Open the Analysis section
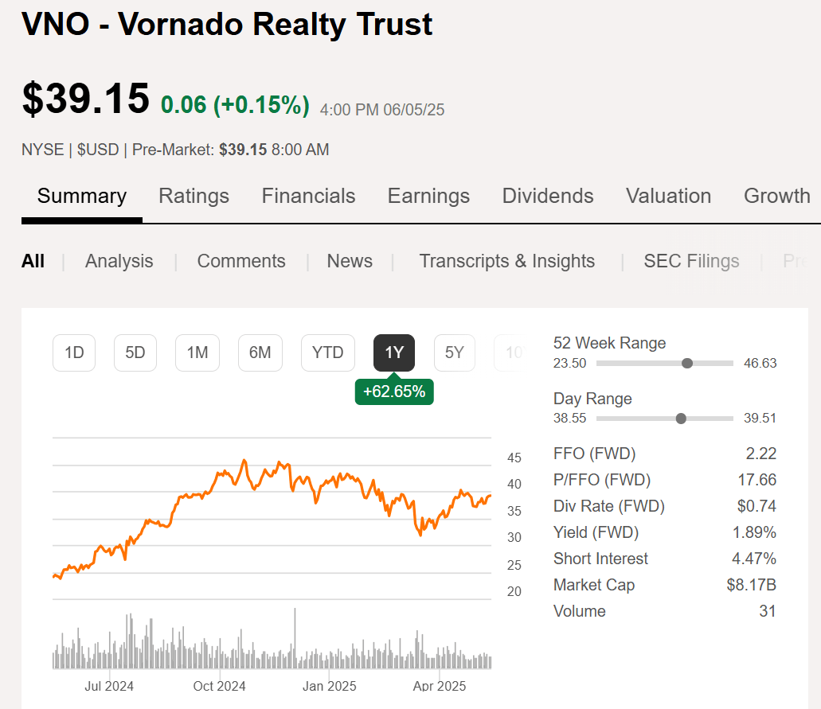This screenshot has height=709, width=821. point(119,260)
